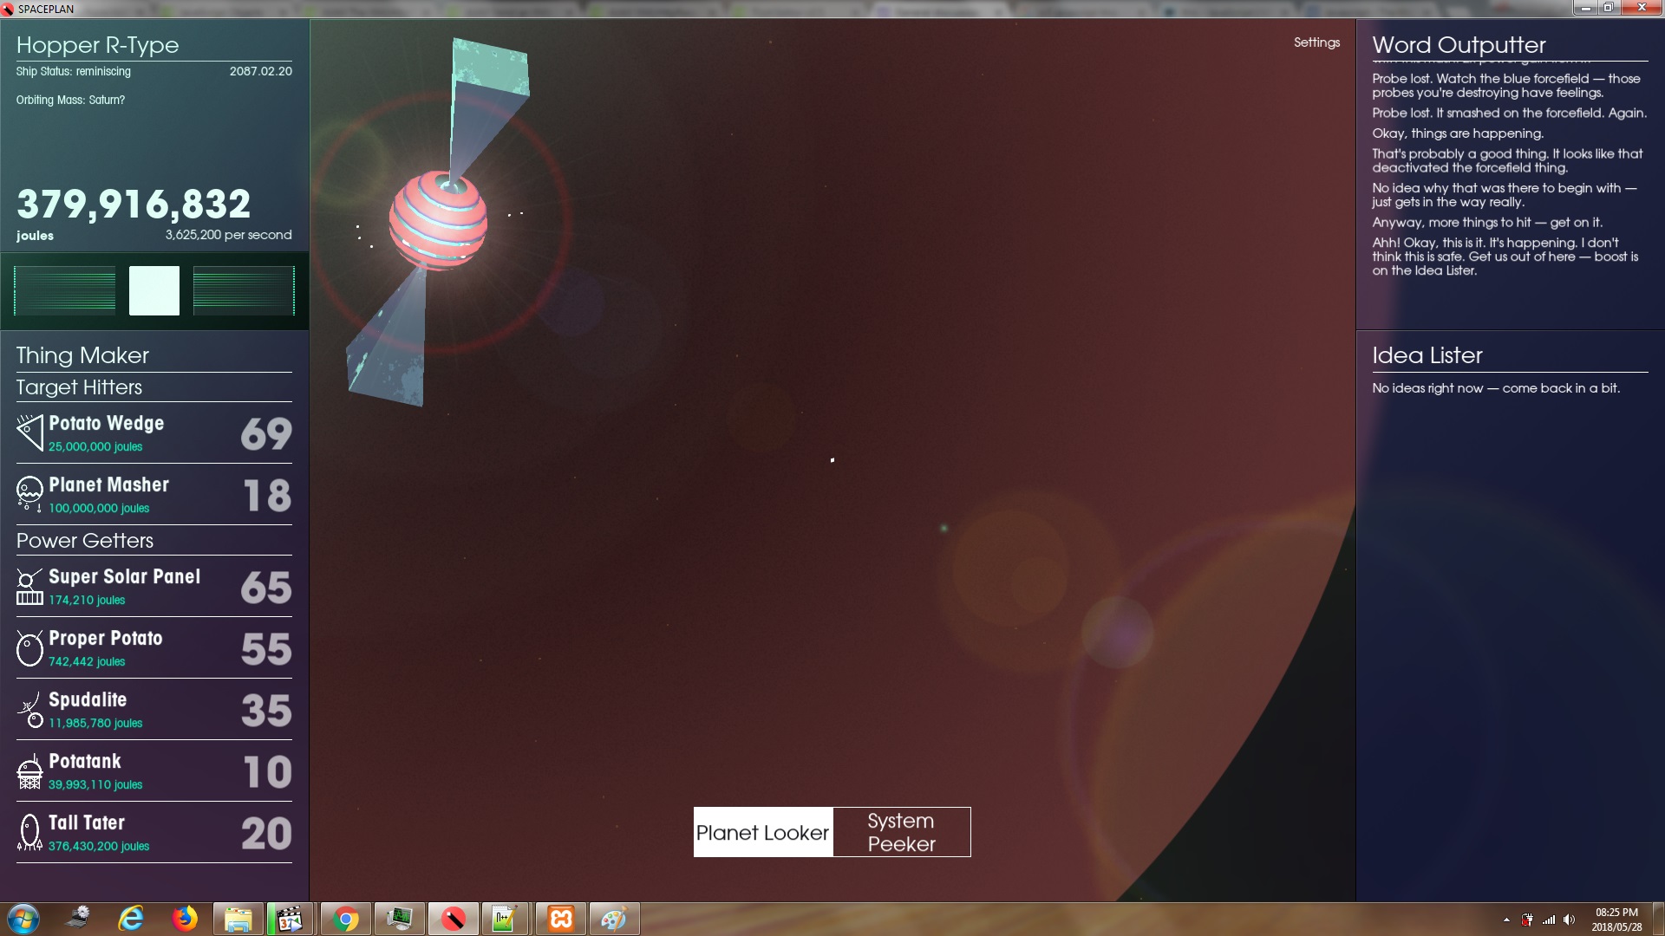
Task: Buy a Spudalite
Action: [x=153, y=710]
